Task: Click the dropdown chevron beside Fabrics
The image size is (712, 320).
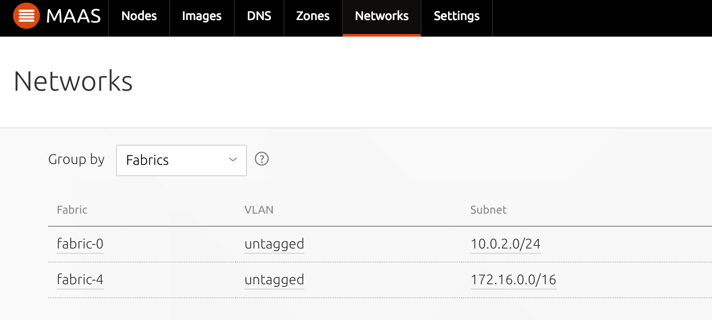Action: tap(233, 160)
